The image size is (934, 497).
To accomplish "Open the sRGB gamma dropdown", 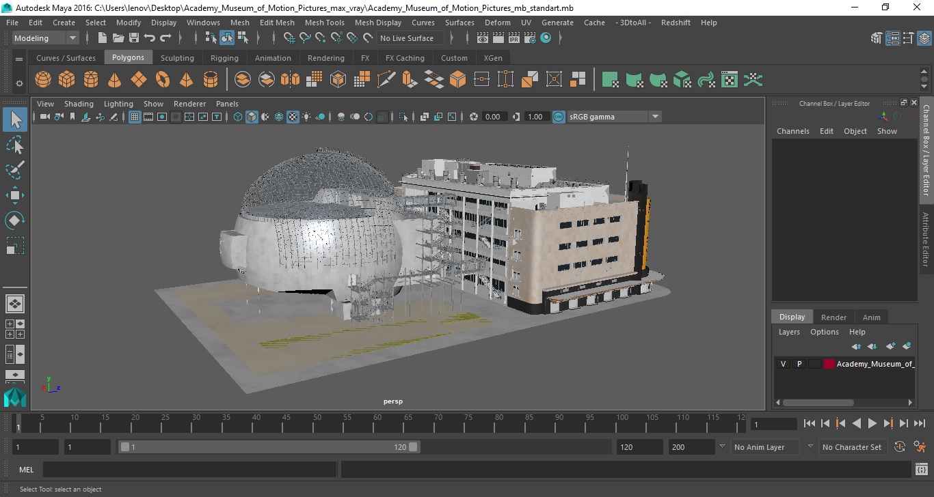I will [614, 117].
